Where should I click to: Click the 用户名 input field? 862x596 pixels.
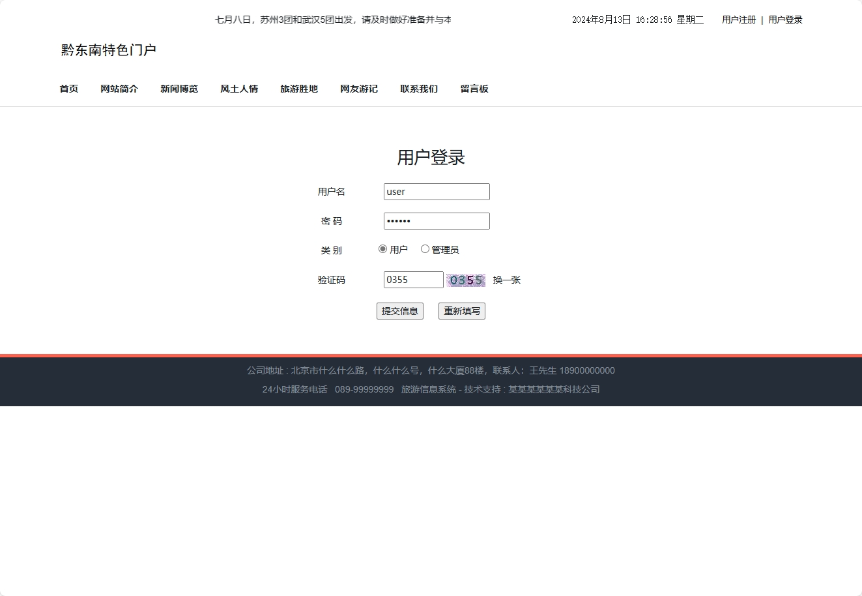point(437,191)
